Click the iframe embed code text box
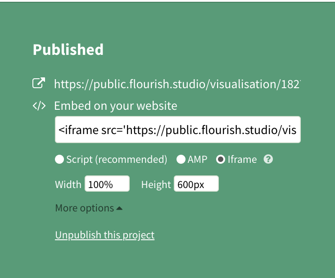 click(x=177, y=130)
